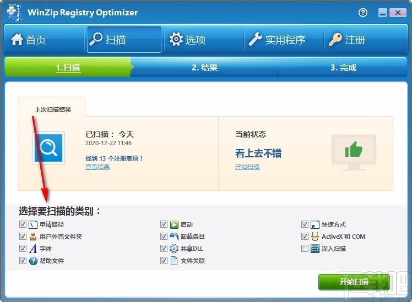The image size is (412, 302).
Task: Toggle the 快捷方式 checkbox
Action: 305,224
